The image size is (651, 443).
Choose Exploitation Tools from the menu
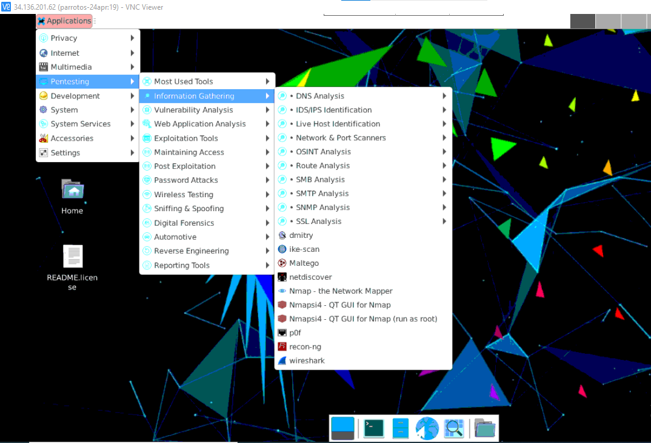click(x=207, y=138)
